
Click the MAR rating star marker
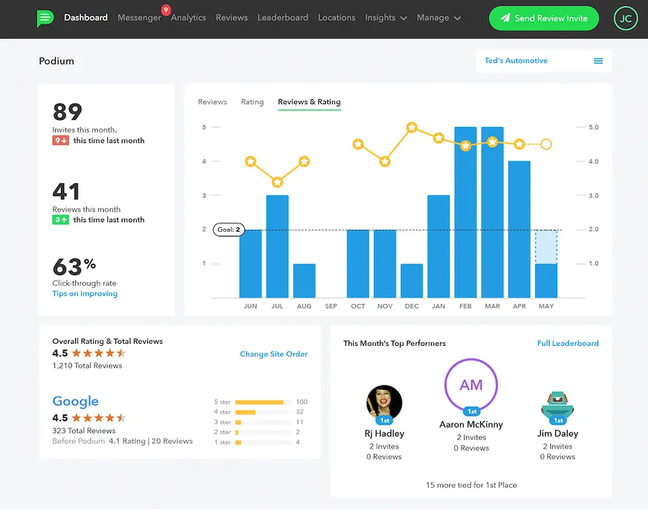492,142
